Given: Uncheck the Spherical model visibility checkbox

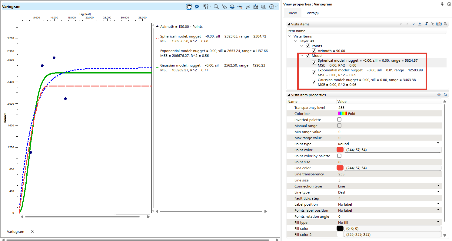Looking at the screenshot, I should [314, 63].
